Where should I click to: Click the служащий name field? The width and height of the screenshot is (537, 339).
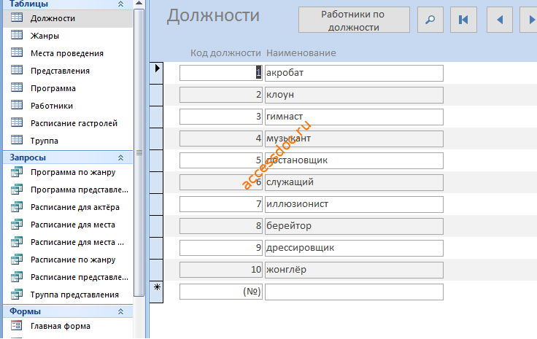point(354,183)
